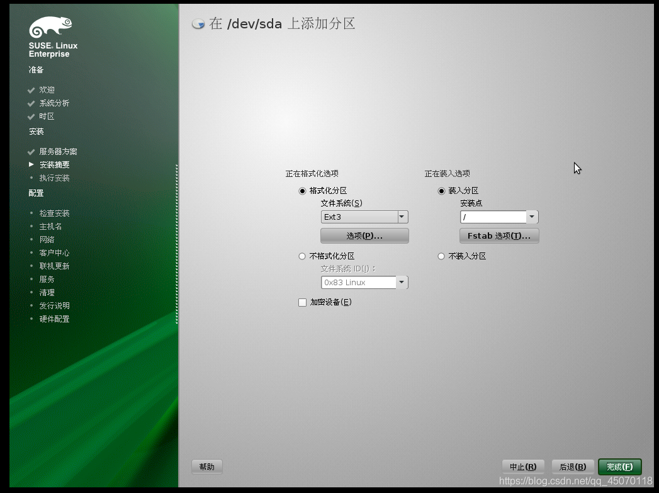Select the 时区 step in sidebar
Screen dimensions: 659x493
pyautogui.click(x=47, y=116)
